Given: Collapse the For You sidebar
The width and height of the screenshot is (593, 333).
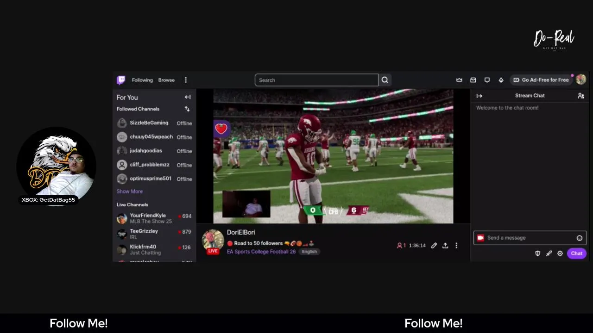Looking at the screenshot, I should tap(188, 97).
